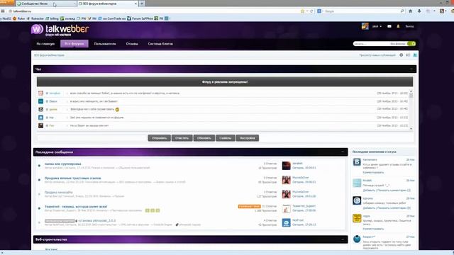Bookmark this page with the star icon
This screenshot has height=255, width=454.
[303, 11]
